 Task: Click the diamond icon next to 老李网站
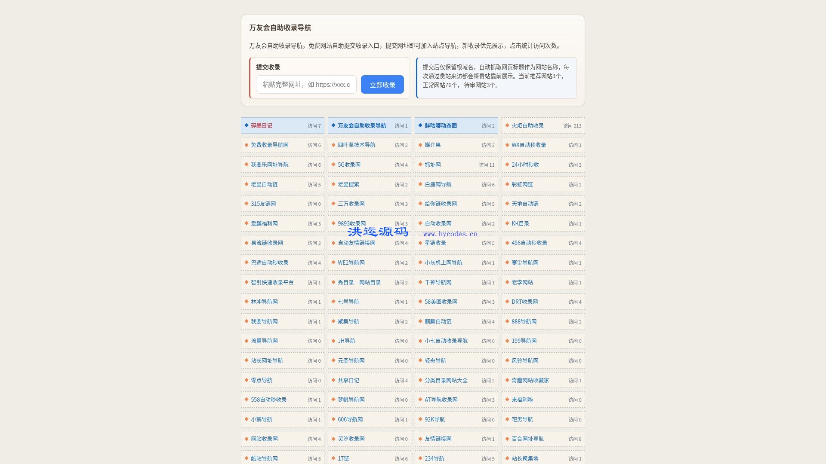(x=507, y=282)
